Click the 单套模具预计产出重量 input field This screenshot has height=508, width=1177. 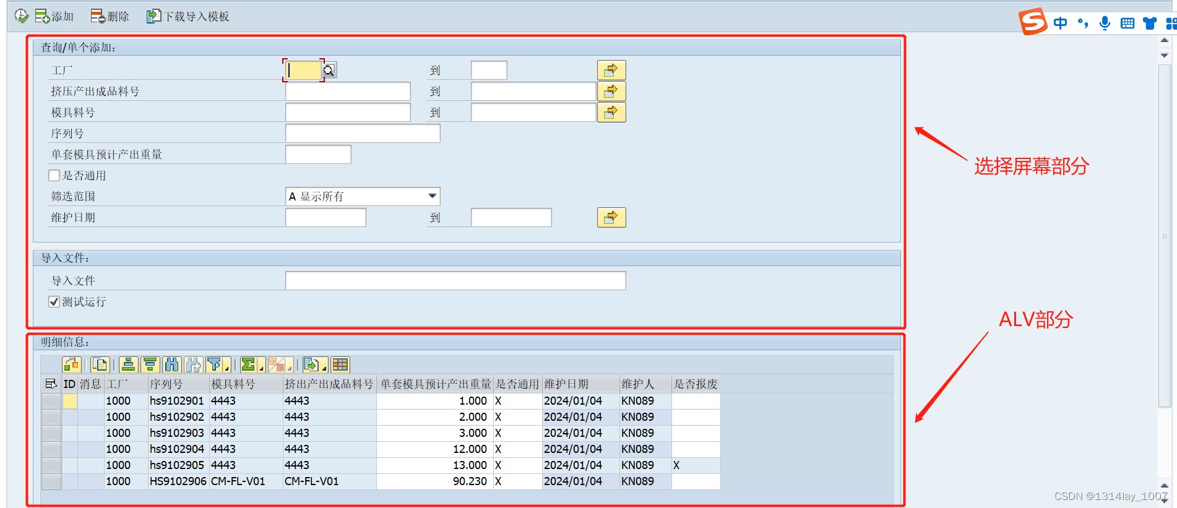[x=318, y=155]
